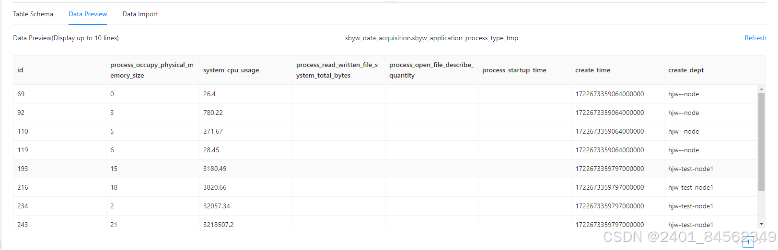Click the panel resize drag handle
This screenshot has height=250, width=778.
pos(389,2)
